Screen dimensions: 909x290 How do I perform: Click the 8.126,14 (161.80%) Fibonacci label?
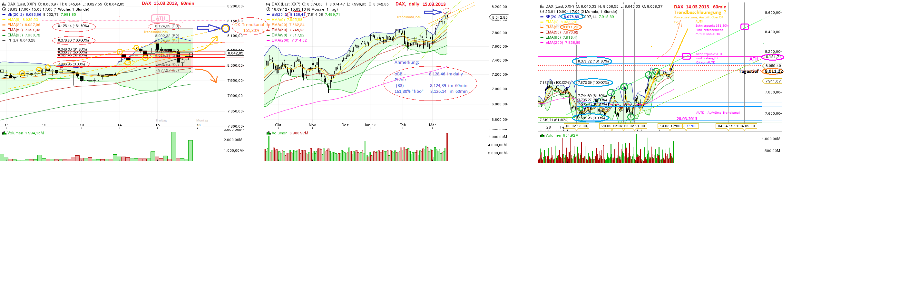coord(73,26)
